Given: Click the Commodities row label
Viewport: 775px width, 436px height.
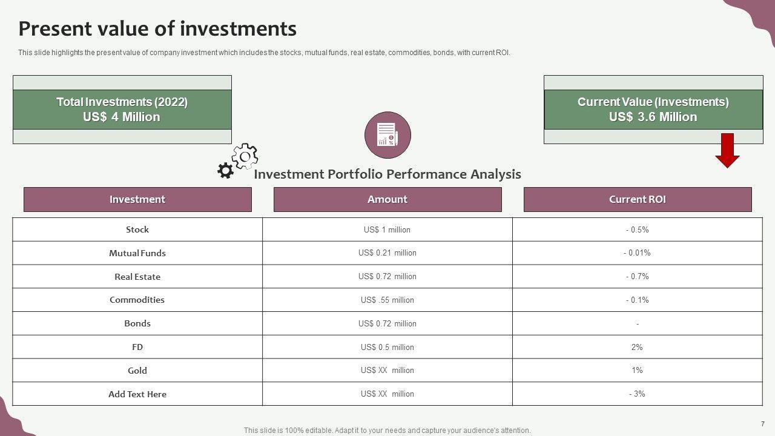Looking at the screenshot, I should [137, 300].
